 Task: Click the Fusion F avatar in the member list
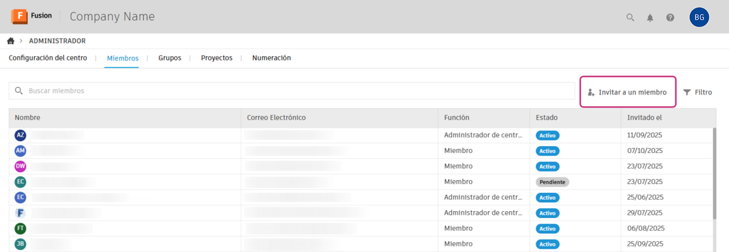[20, 213]
